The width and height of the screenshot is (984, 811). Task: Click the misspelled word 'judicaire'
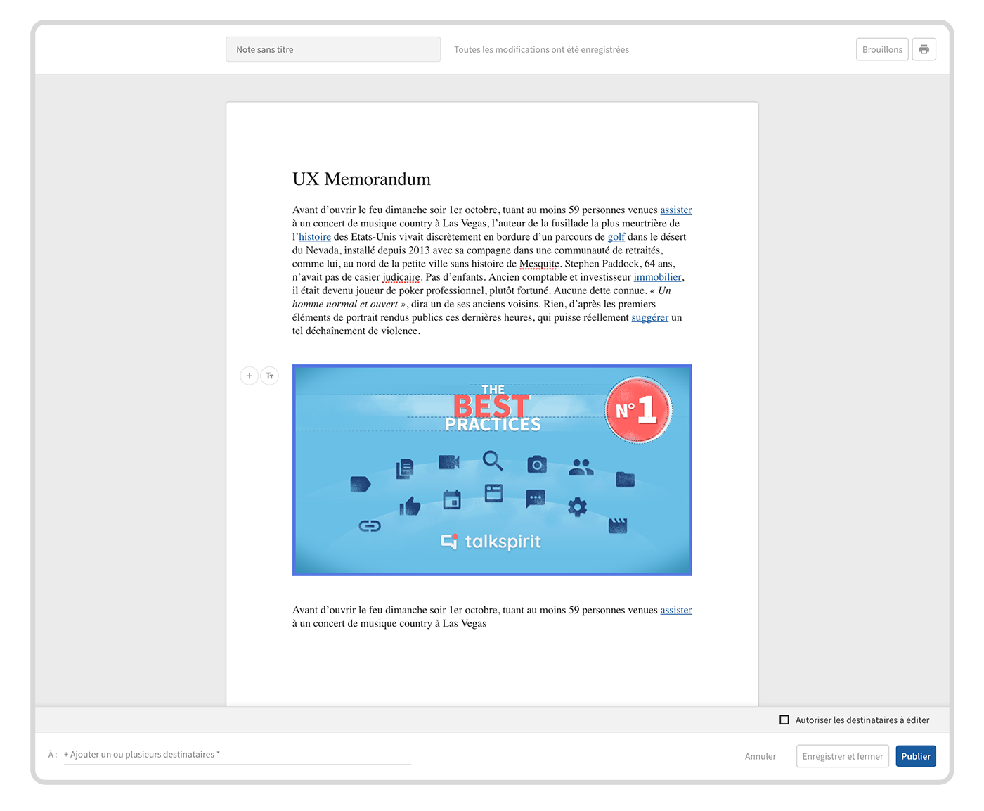401,277
